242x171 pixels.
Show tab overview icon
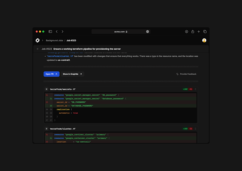click(205, 32)
